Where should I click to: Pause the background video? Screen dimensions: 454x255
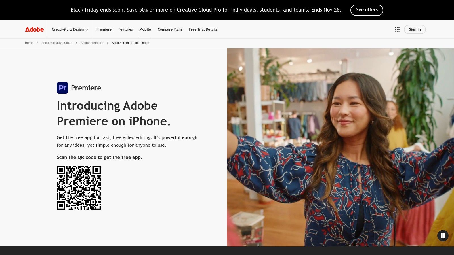coord(443,236)
